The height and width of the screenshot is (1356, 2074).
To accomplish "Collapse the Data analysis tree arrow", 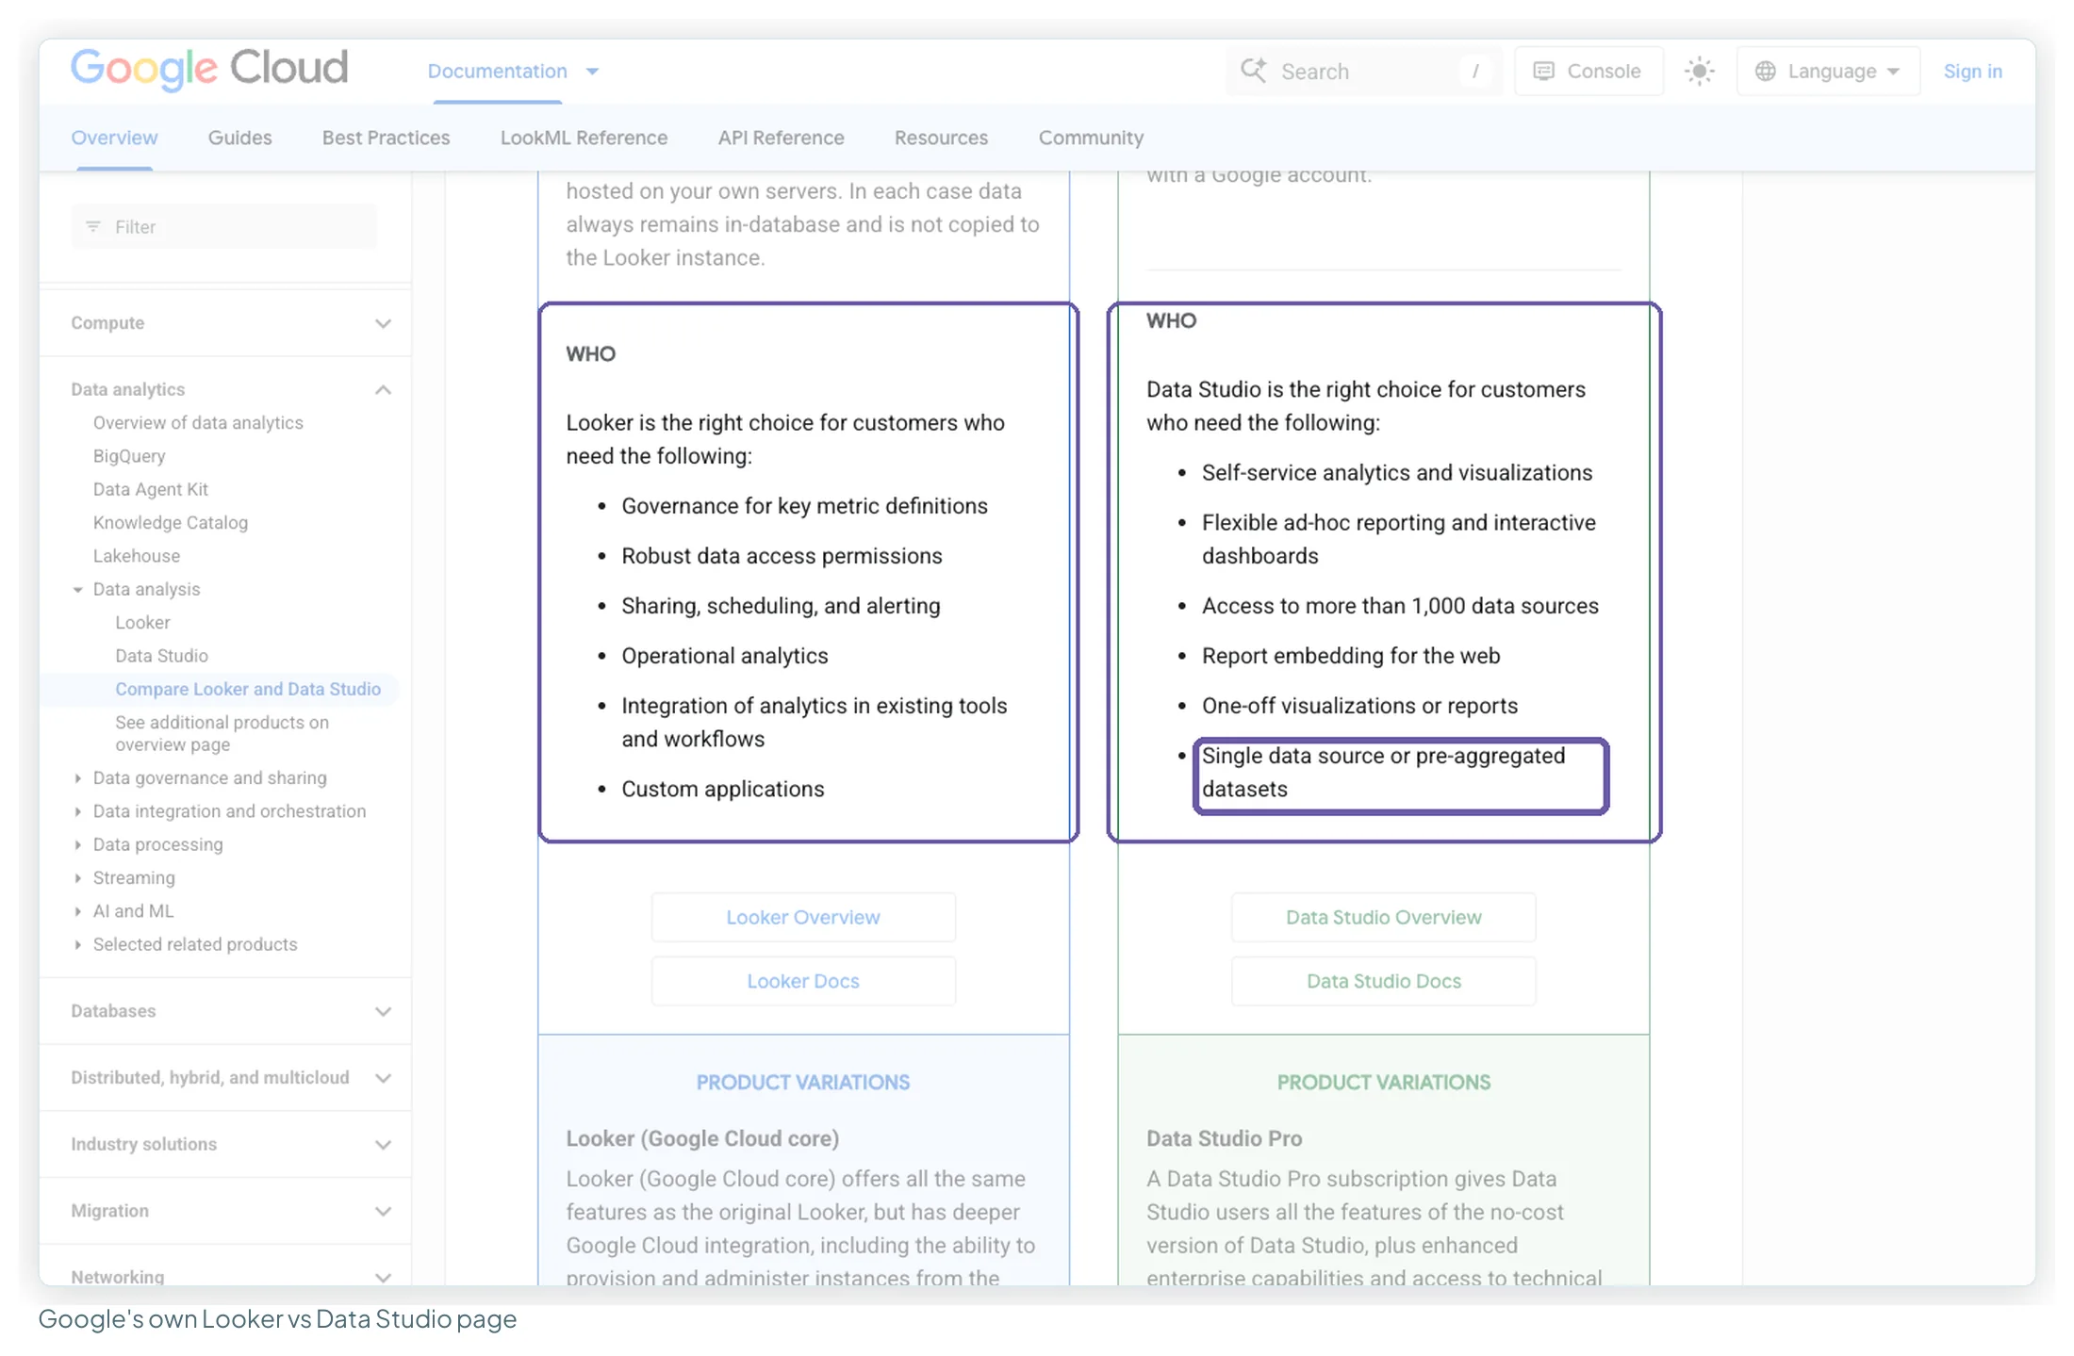I will (x=78, y=589).
